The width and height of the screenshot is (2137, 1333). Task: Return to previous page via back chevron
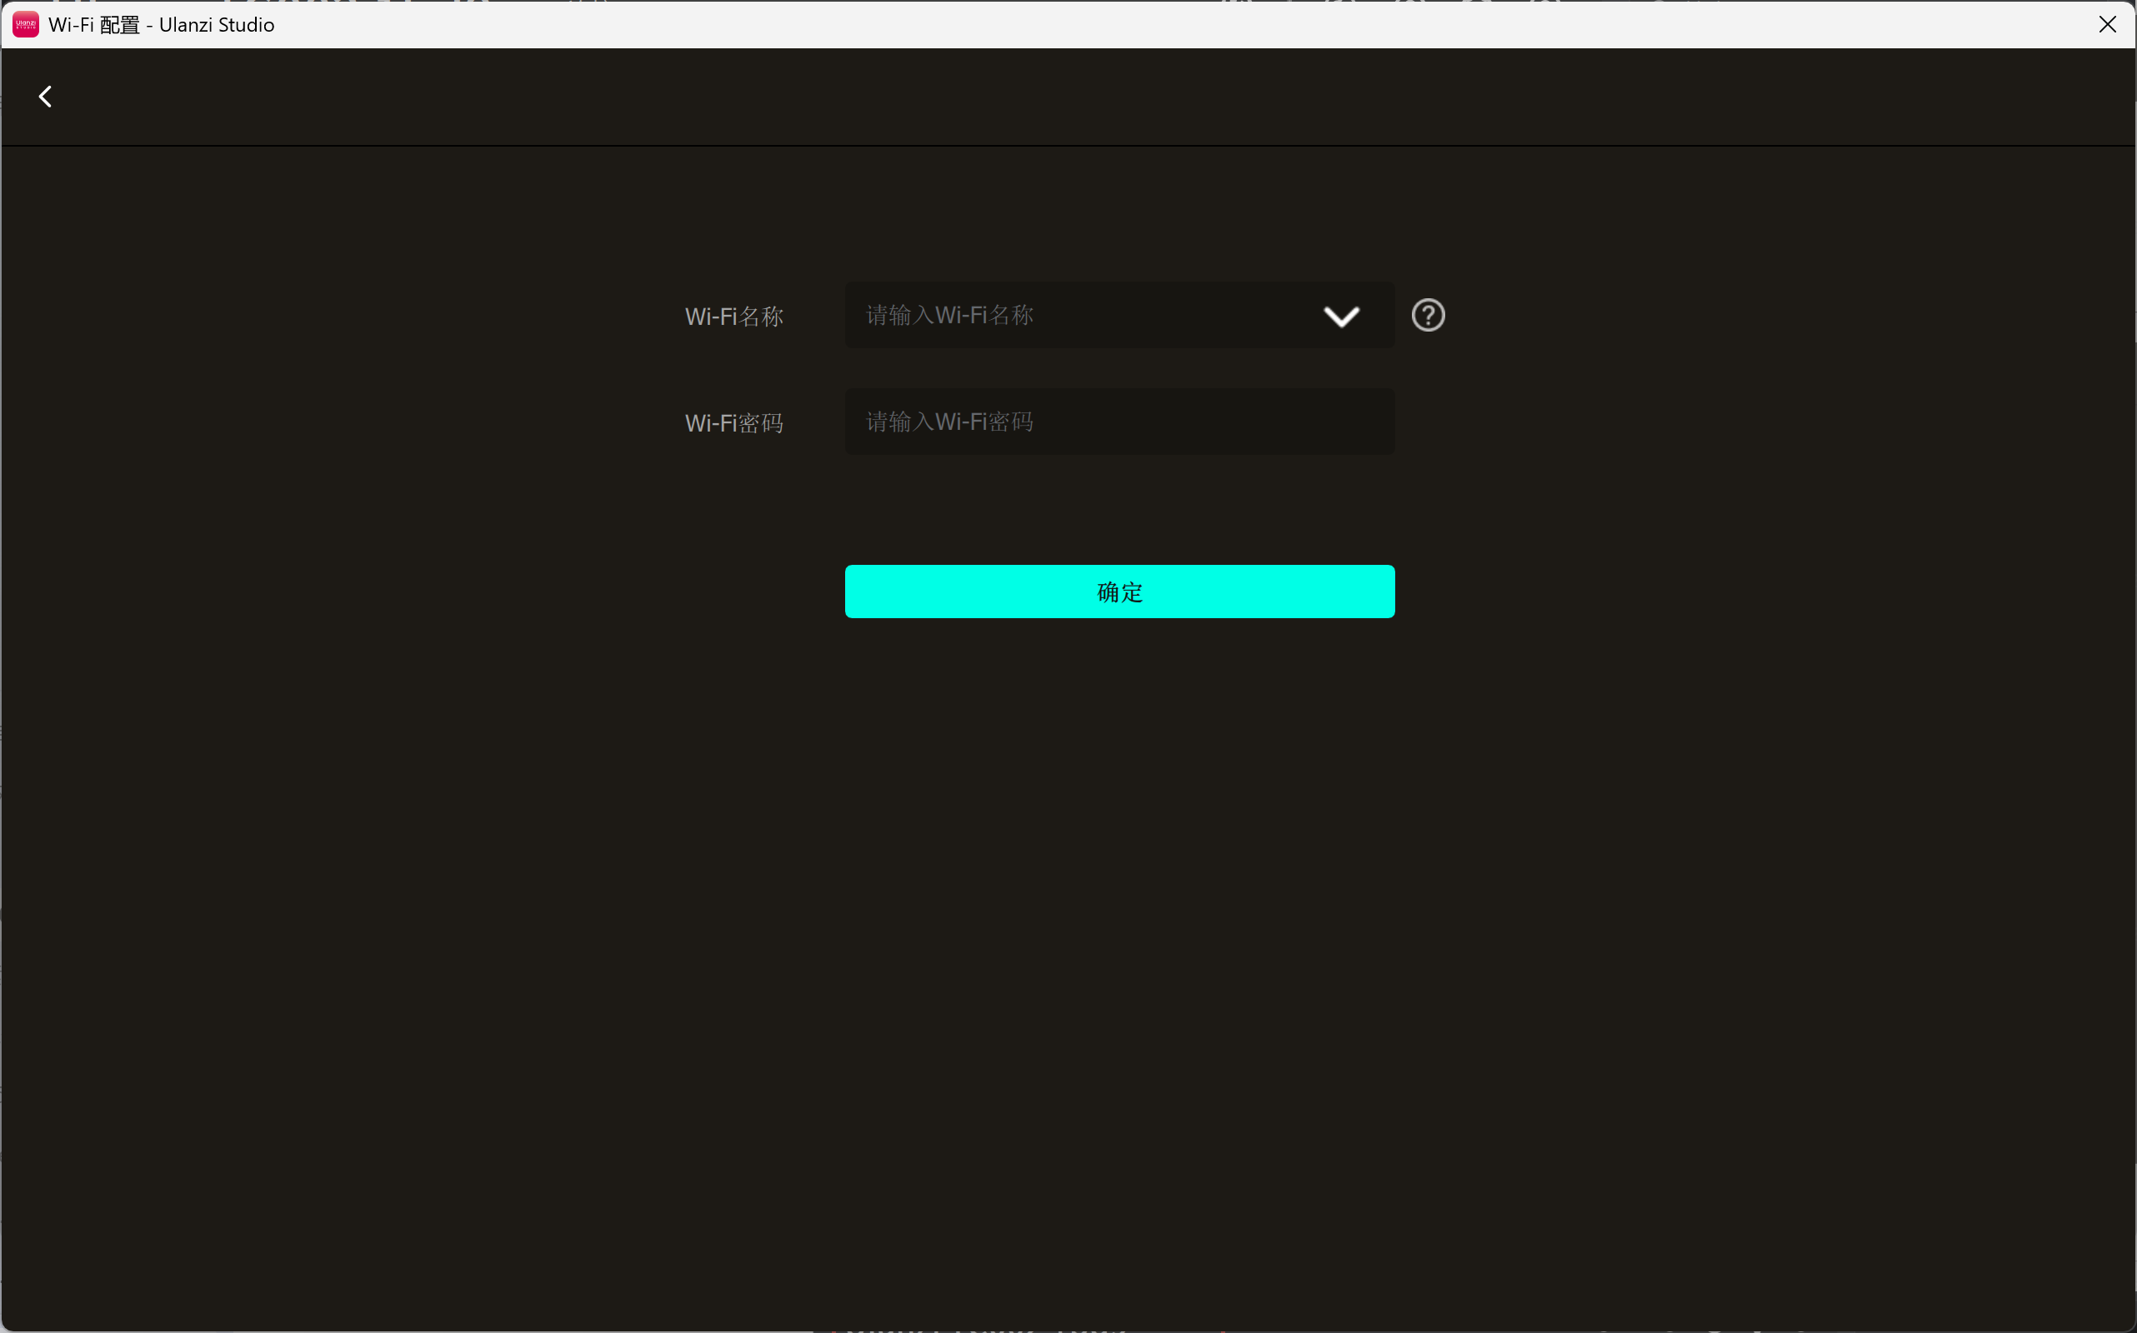tap(46, 96)
